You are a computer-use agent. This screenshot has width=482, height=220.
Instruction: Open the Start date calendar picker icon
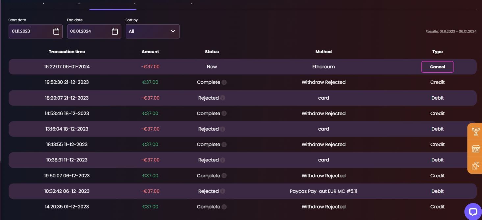pos(56,31)
